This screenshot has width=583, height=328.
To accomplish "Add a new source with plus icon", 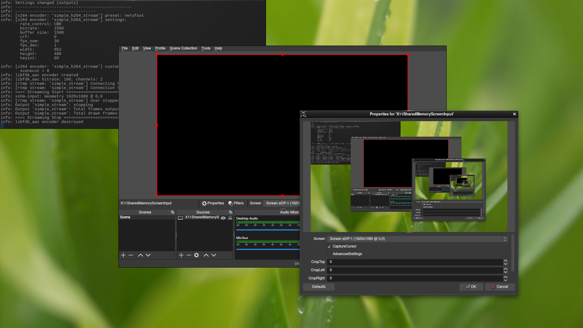I will click(x=181, y=255).
